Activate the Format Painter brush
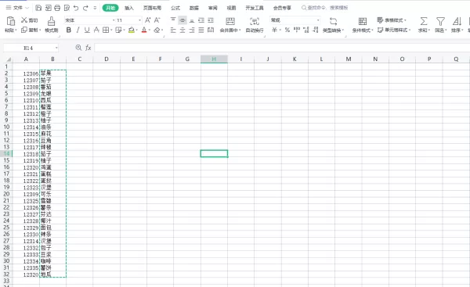The image size is (470, 287). click(x=51, y=21)
